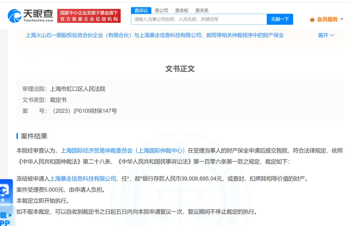Expand the 会员服务 dropdown arrow
This screenshot has width=350, height=226.
pos(342,19)
